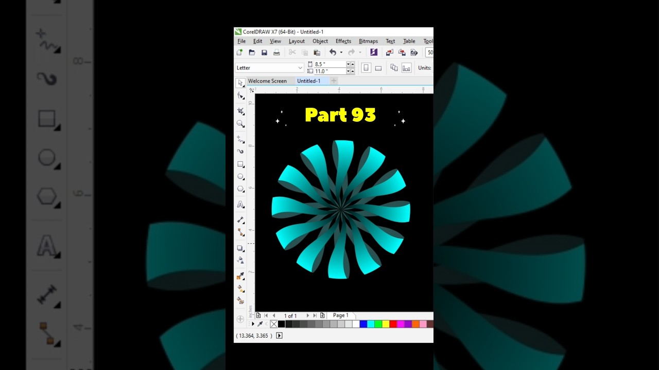Click the page width input field
The image size is (659, 370).
click(329, 64)
